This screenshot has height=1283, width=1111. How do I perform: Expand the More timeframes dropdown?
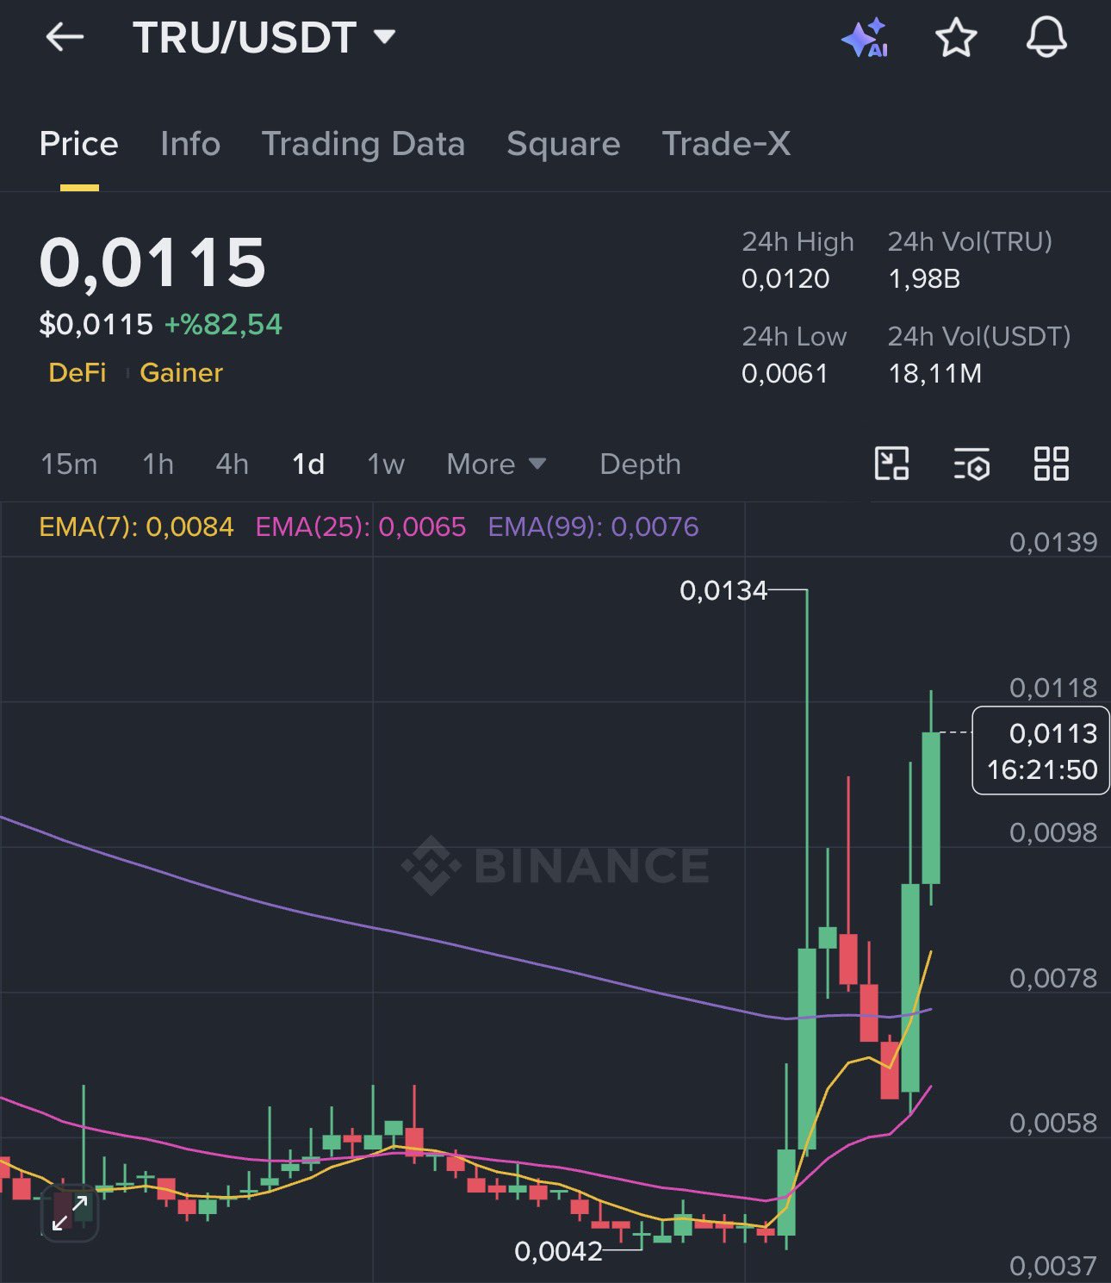coord(496,464)
